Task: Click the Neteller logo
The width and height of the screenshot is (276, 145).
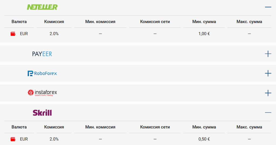Action: (x=42, y=7)
